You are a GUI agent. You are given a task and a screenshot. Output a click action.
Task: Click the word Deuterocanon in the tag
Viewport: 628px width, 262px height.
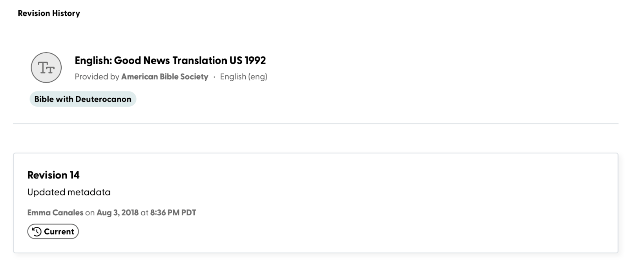tap(103, 99)
